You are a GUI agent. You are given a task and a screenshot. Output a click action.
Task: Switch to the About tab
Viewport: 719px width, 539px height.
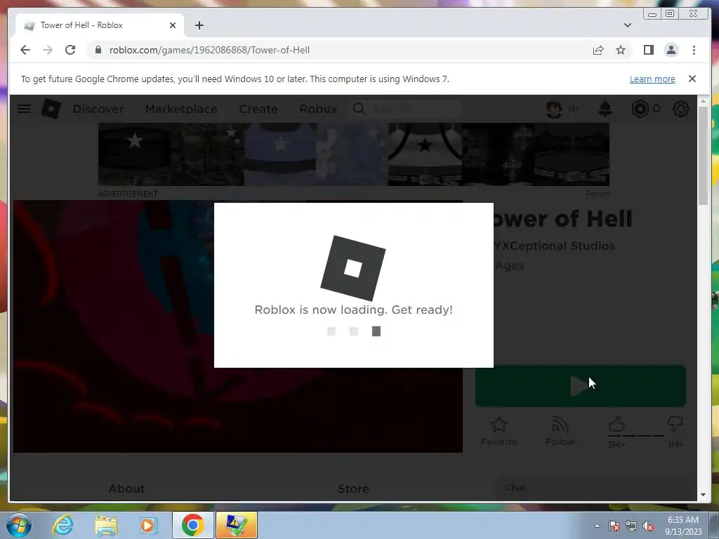pyautogui.click(x=126, y=488)
